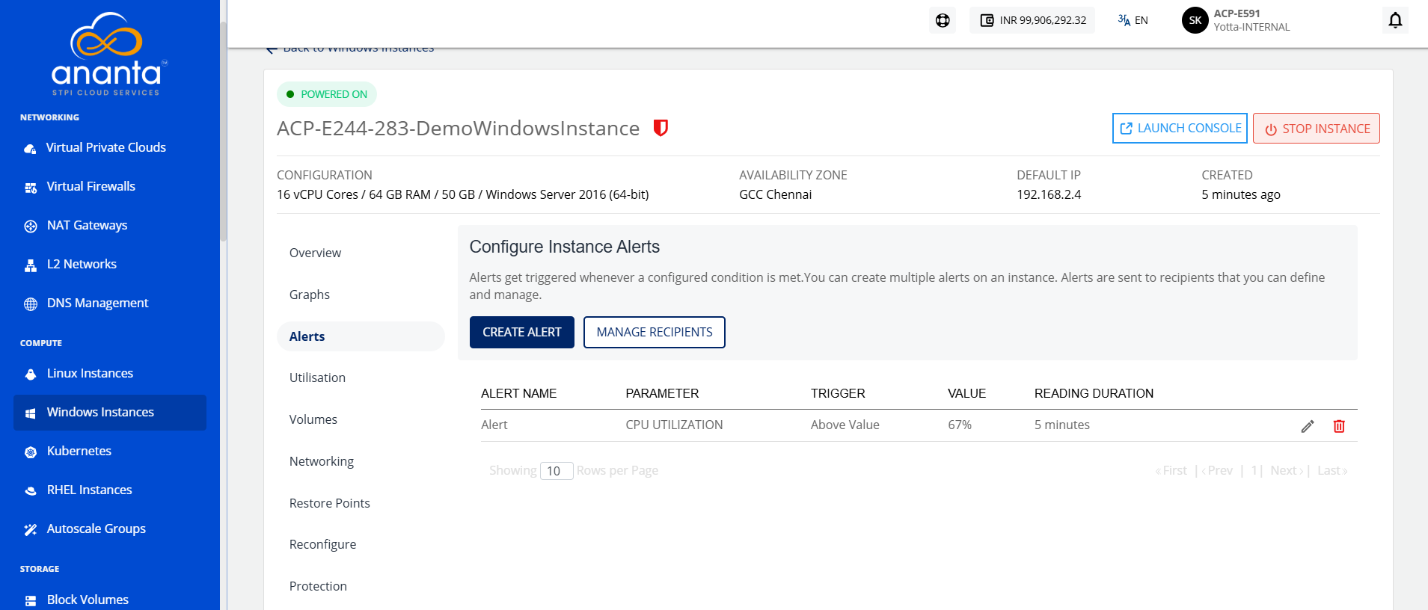Select the Alerts tab
Screen dimensions: 1428x610
tap(361, 337)
